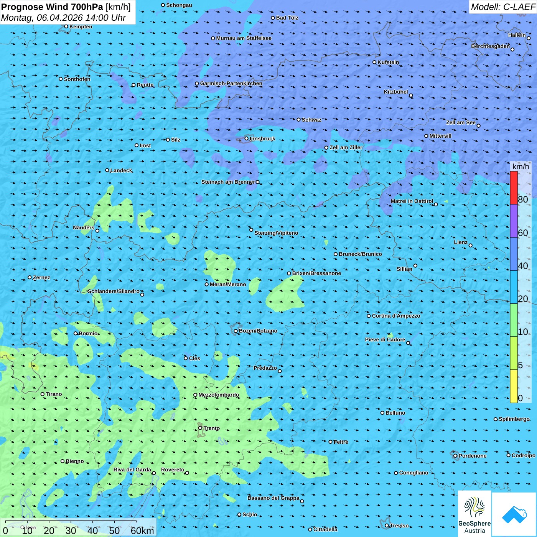Click the yellow legend color segment
Viewport: 537px width, 537px height.
pos(514,386)
